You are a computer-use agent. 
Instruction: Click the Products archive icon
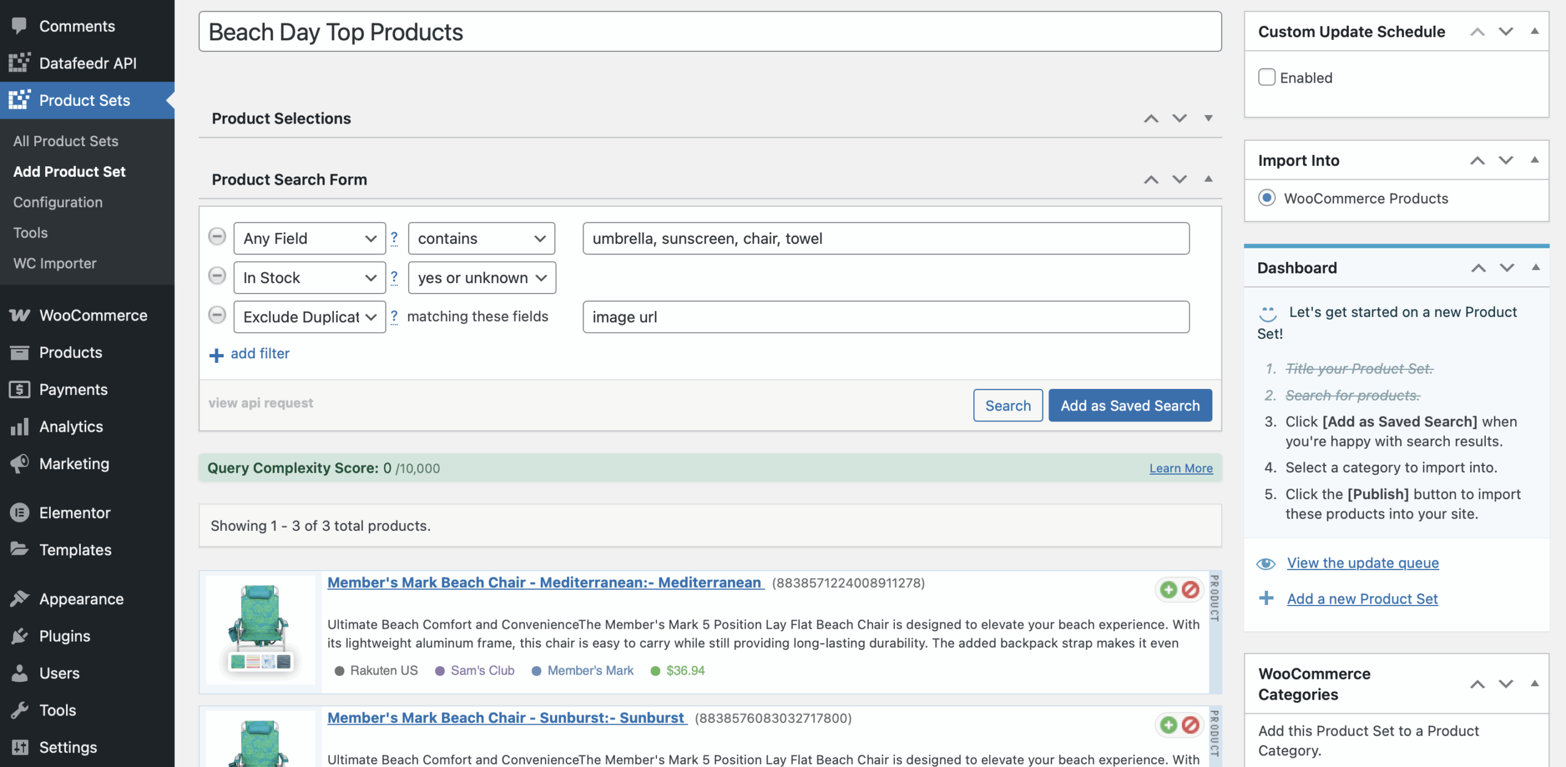point(20,352)
